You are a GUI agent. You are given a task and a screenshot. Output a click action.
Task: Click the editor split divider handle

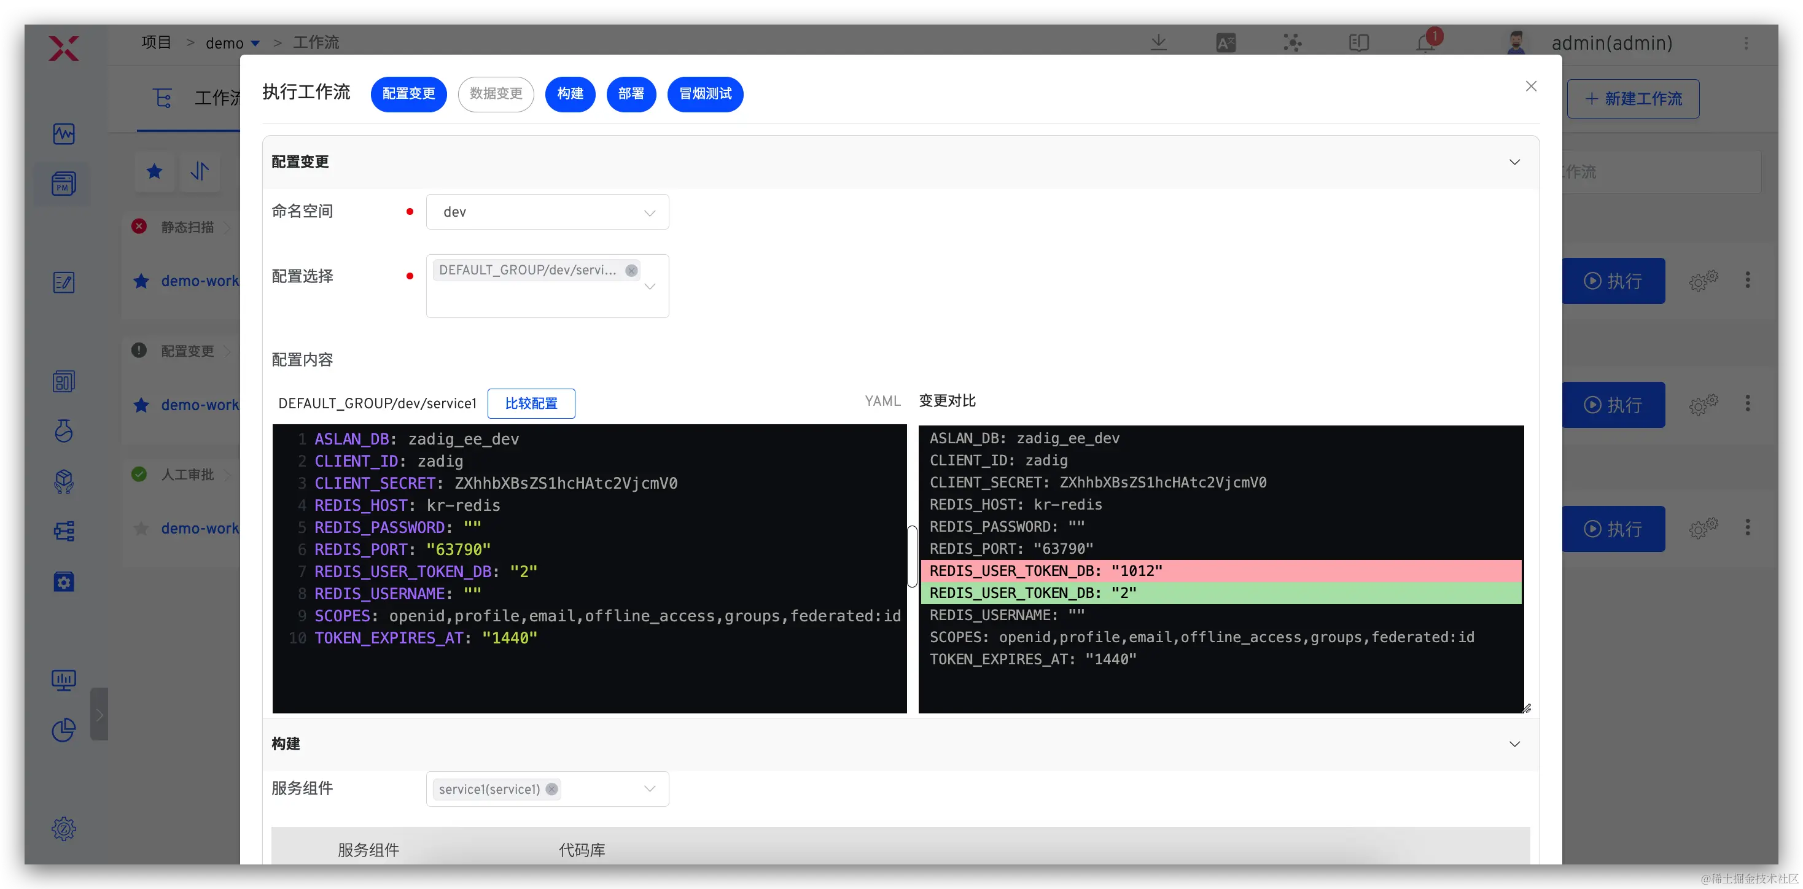point(912,556)
